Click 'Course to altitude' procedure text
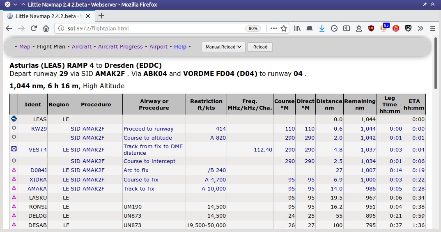Screen dimensions: 441x232 (x=148, y=138)
